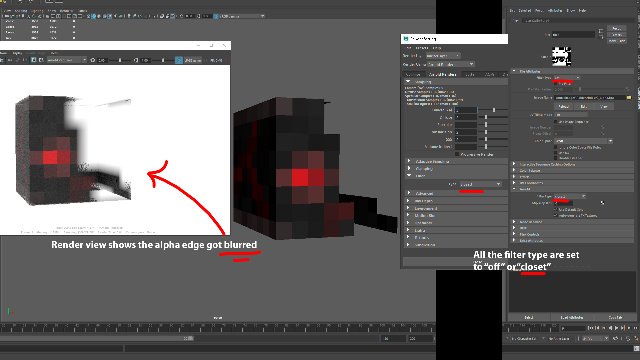Switch to the Common tab in Render Settings

[414, 74]
